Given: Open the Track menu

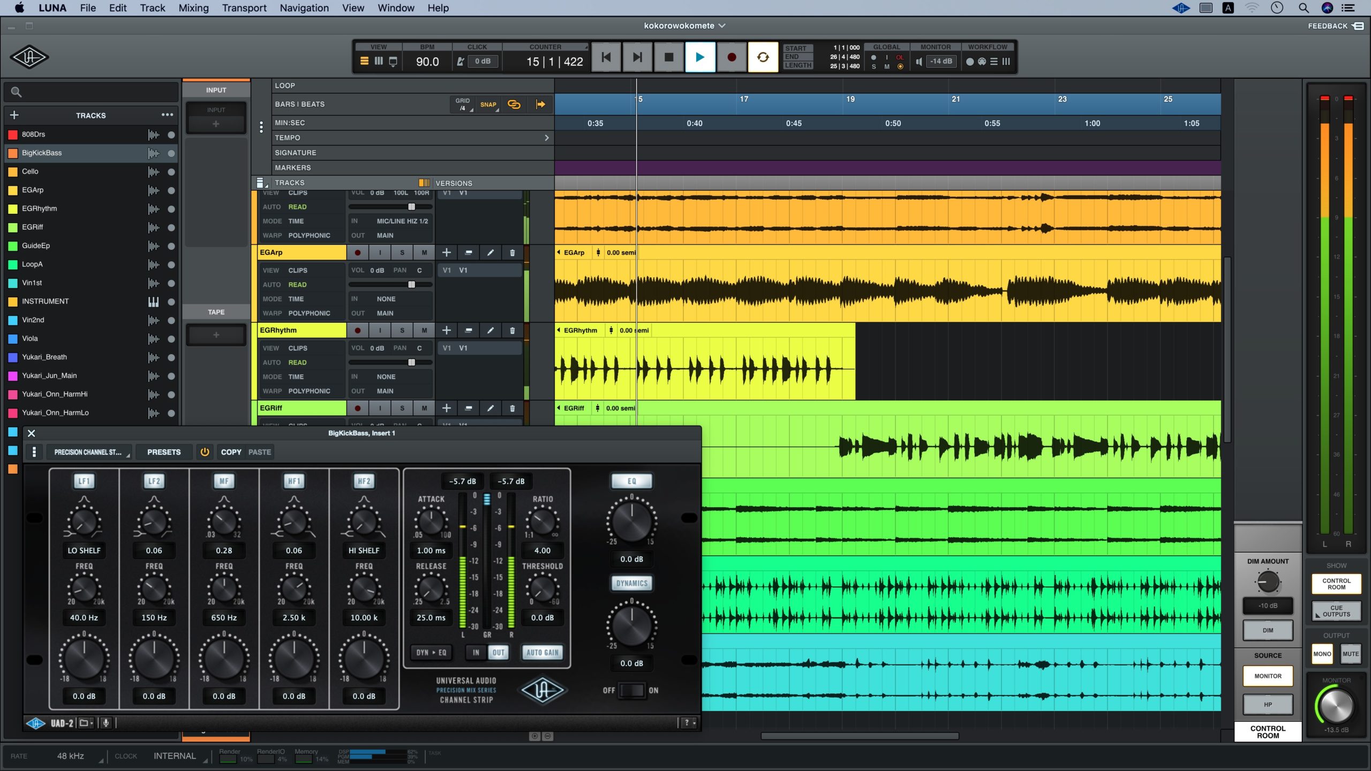Looking at the screenshot, I should [x=153, y=8].
